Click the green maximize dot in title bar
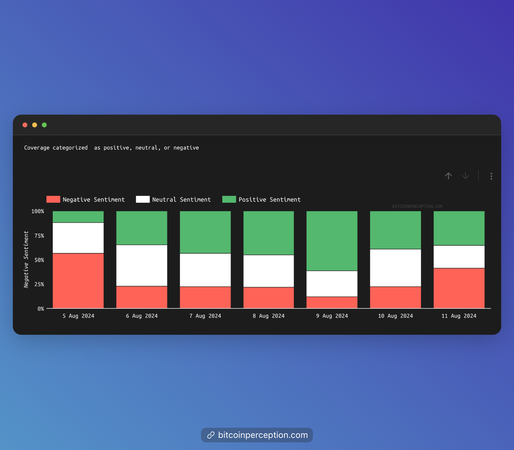 pos(44,125)
